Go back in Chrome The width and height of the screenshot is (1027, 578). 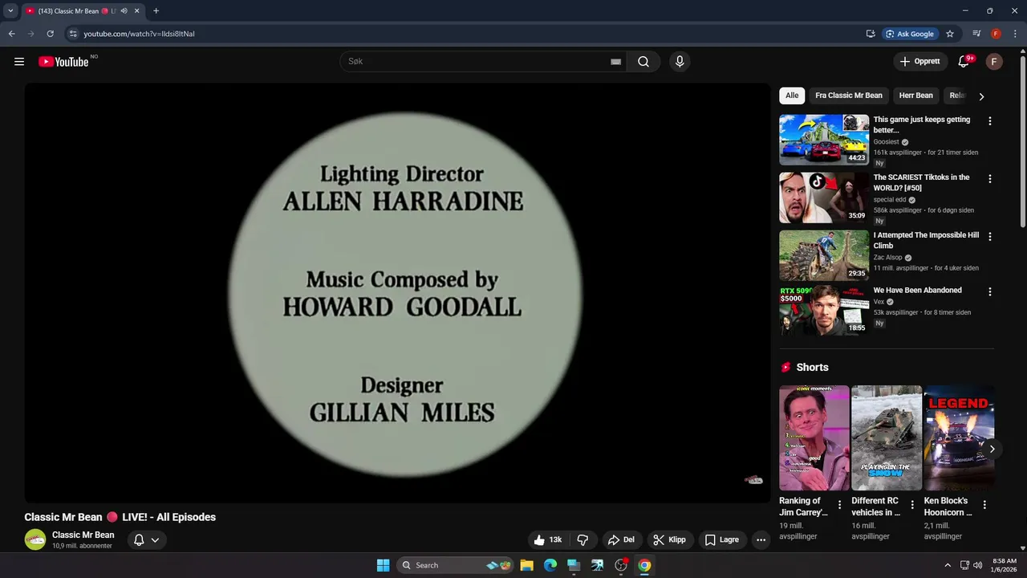click(x=12, y=34)
